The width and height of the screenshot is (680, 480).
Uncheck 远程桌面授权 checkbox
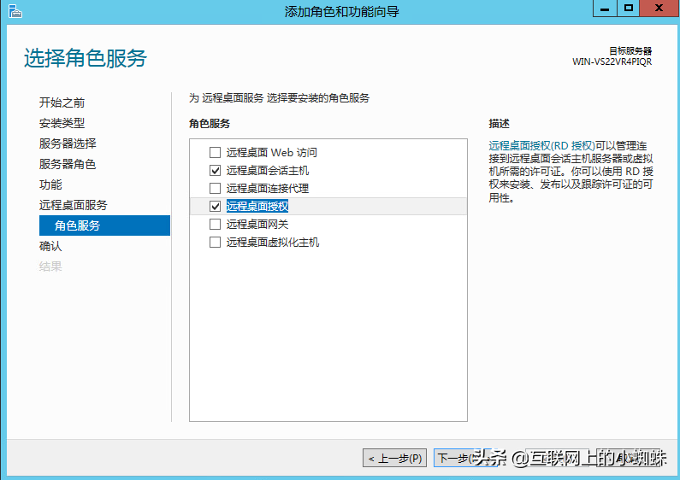(x=215, y=206)
